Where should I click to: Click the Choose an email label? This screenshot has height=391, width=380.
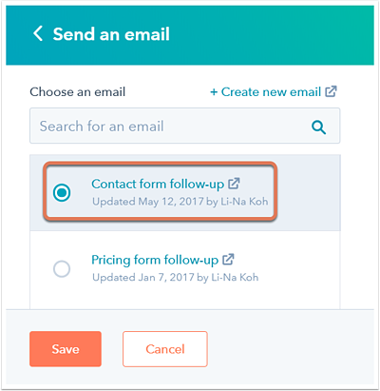pos(78,92)
